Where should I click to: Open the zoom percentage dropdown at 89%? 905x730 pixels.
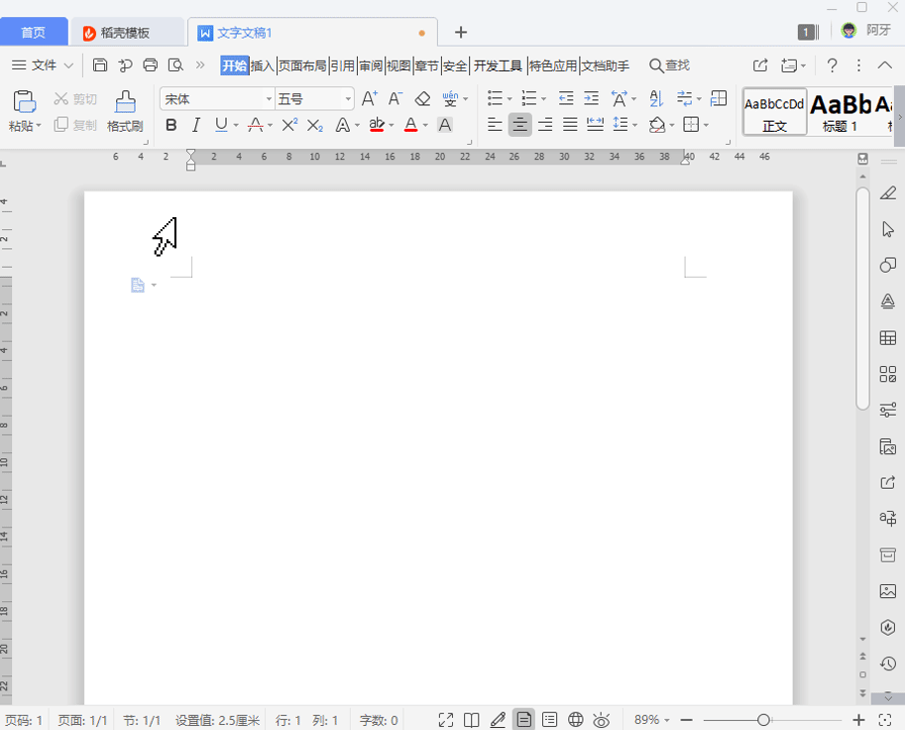point(652,720)
